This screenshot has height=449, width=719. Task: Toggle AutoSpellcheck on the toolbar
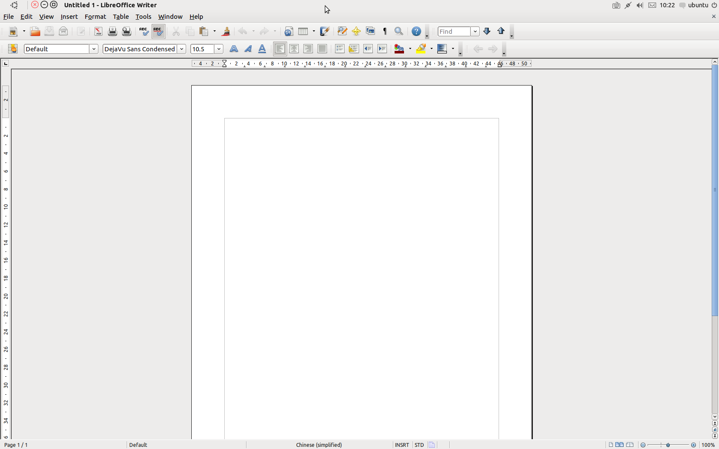click(x=158, y=32)
